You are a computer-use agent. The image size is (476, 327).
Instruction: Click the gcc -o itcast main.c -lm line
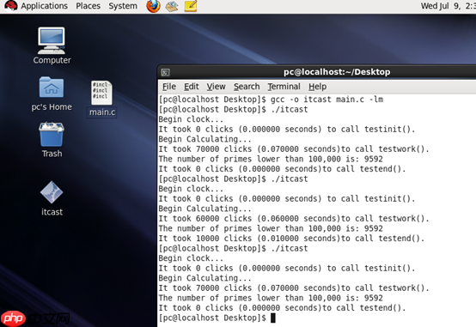click(271, 100)
